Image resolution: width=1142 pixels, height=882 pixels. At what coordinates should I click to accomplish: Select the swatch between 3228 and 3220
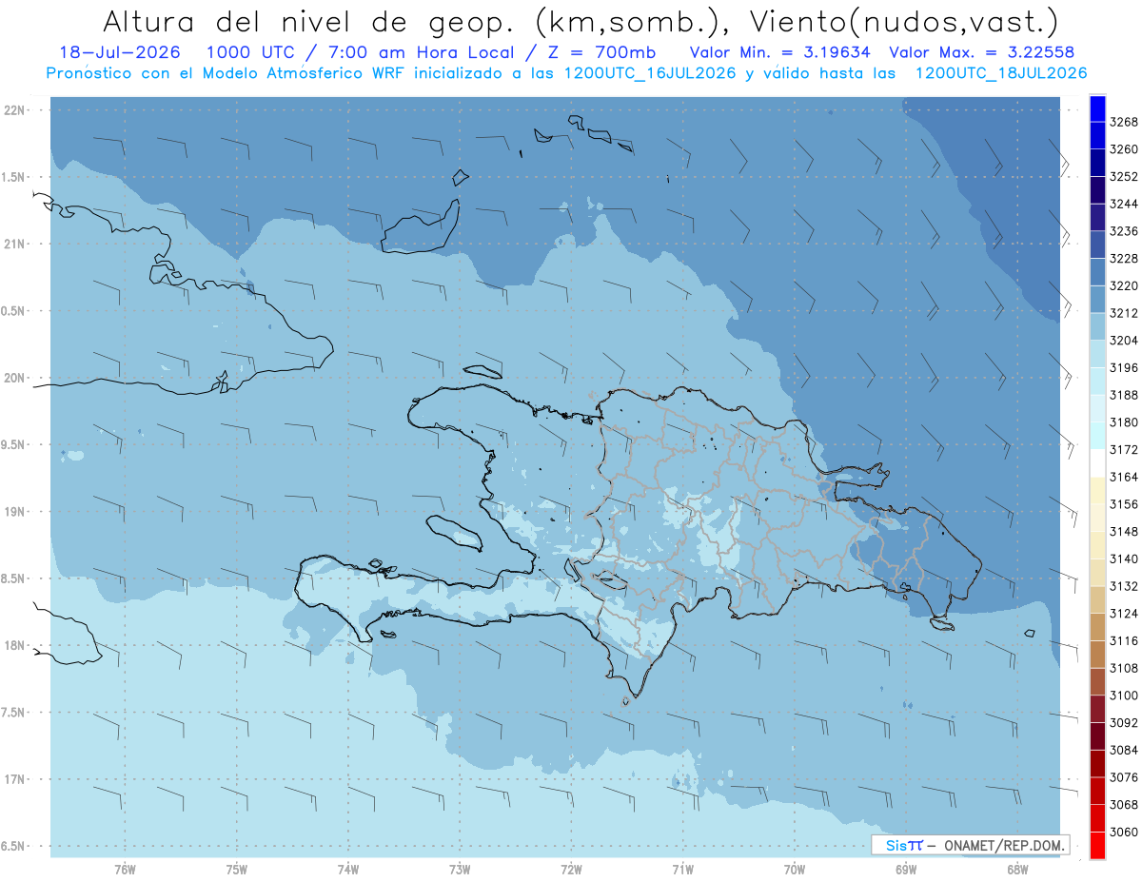(1097, 272)
